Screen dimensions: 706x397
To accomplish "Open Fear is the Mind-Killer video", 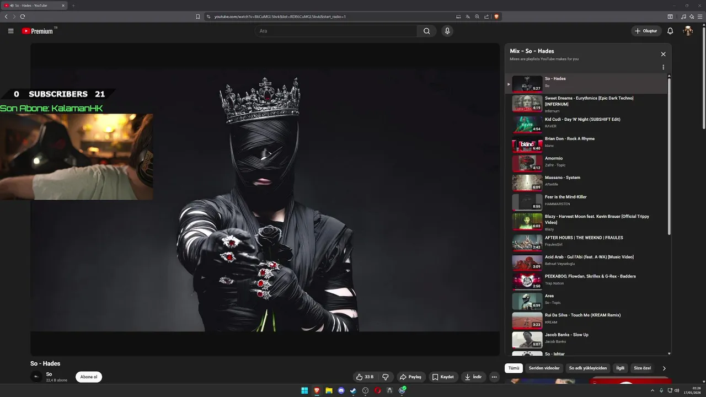I will [x=586, y=202].
